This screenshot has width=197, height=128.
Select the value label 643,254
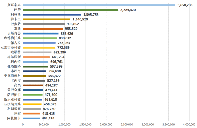point(58,57)
